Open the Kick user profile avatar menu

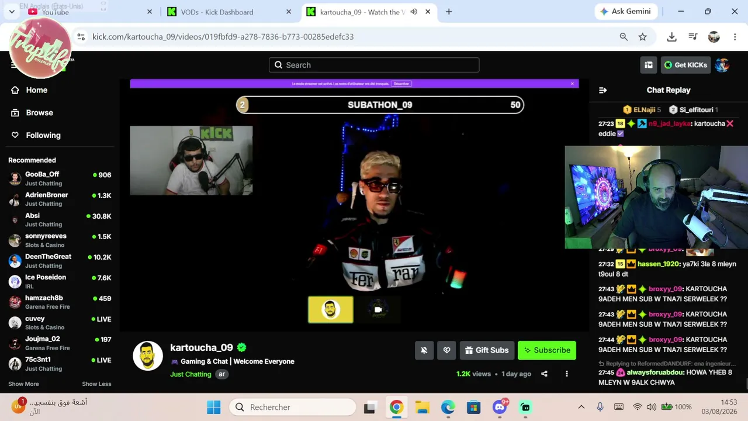point(722,65)
